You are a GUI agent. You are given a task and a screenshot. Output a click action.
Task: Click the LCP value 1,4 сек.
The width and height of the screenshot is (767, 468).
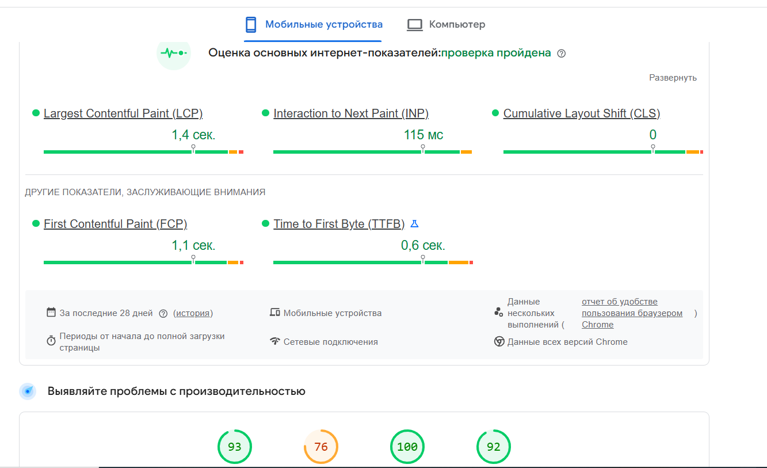pyautogui.click(x=193, y=135)
